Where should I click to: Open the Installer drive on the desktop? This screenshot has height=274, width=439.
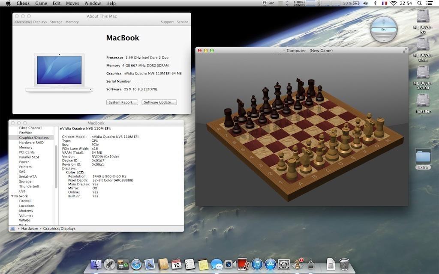point(423,103)
